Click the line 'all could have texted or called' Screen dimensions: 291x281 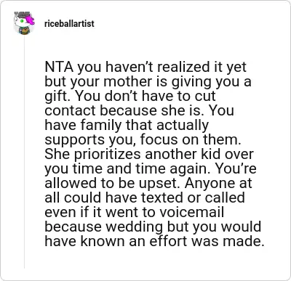145,197
